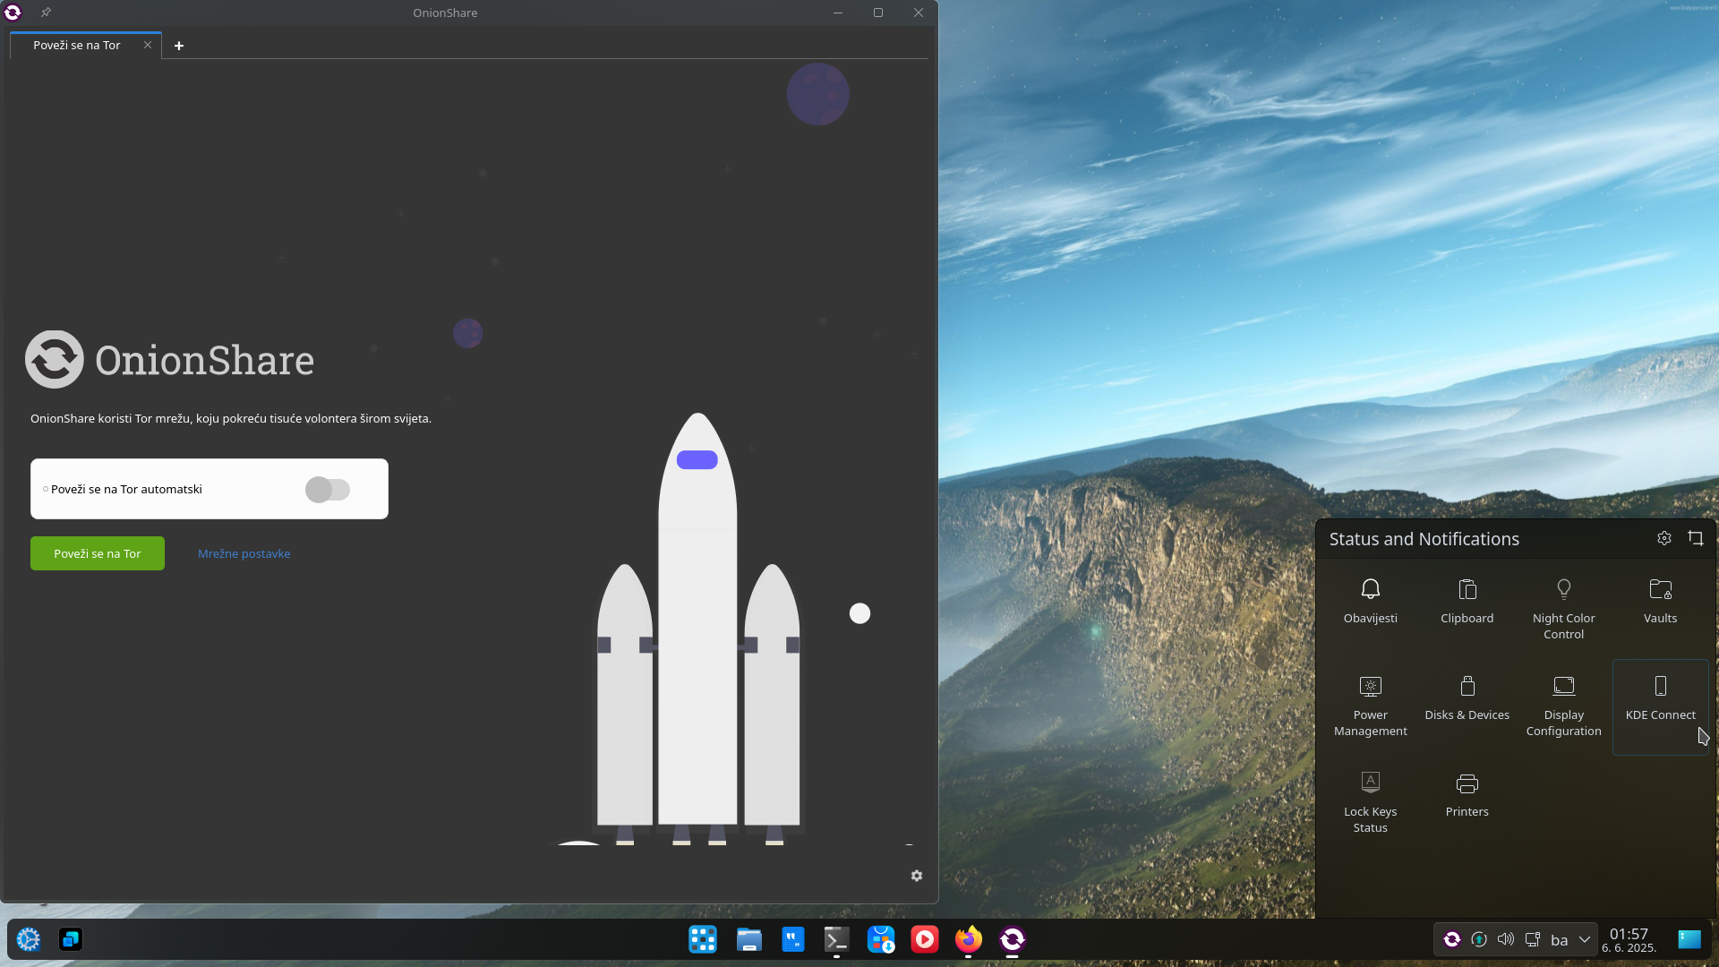The width and height of the screenshot is (1719, 967).
Task: Open the volume tray icon
Action: 1506,939
